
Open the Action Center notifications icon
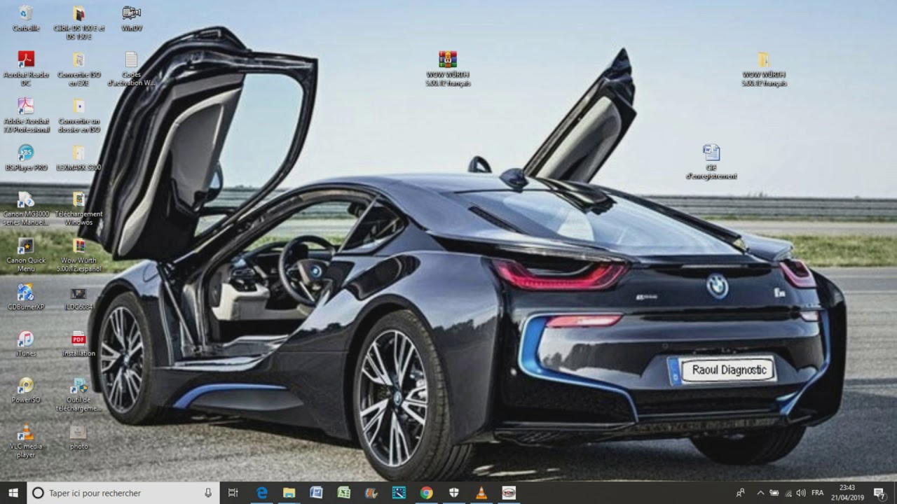point(879,493)
